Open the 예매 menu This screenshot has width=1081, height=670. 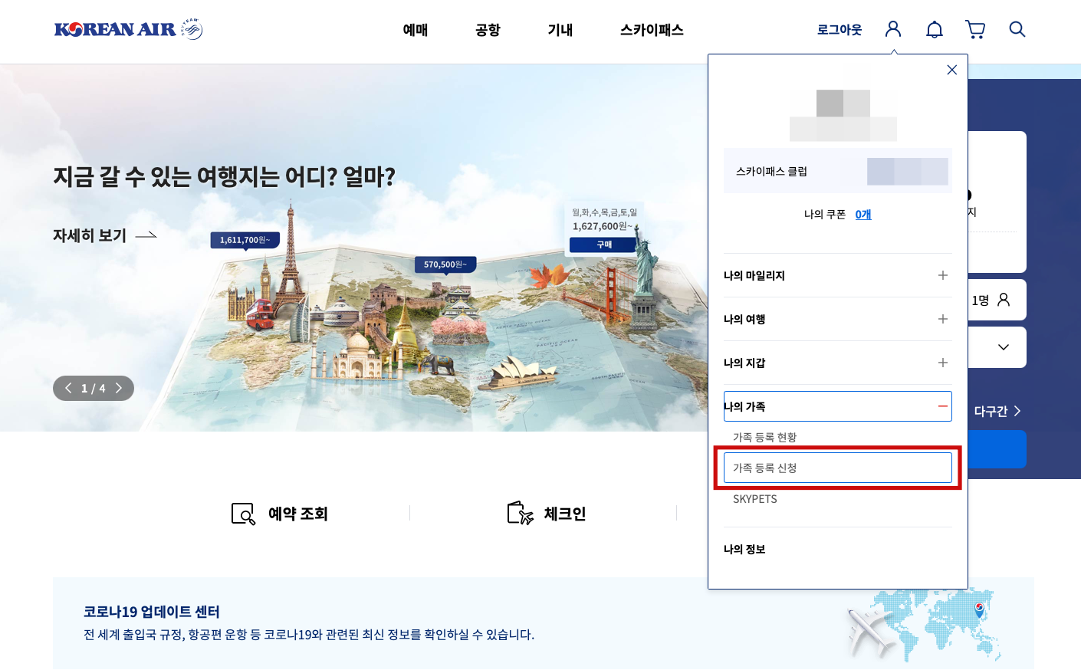pos(415,30)
